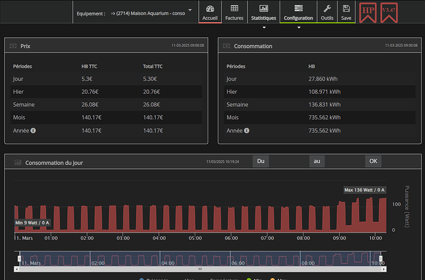Click the Consommation panel title
425x280 pixels.
tap(253, 46)
